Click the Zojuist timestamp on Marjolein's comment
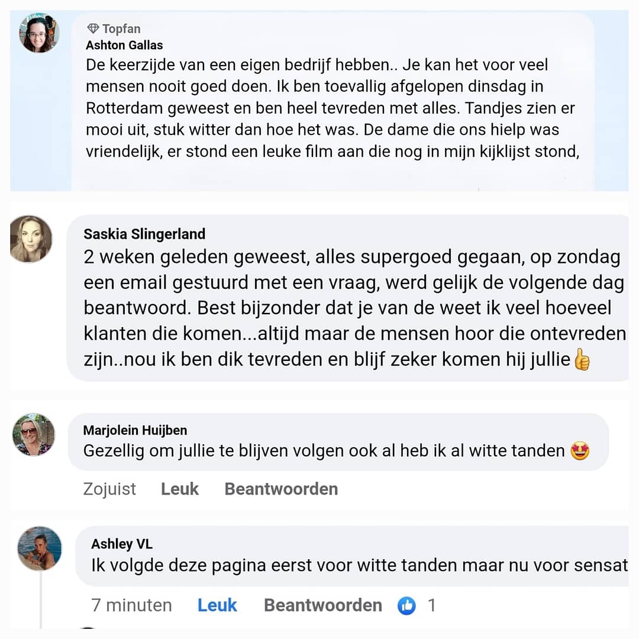 [x=109, y=489]
